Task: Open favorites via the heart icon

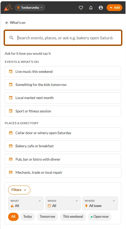Action: (81, 8)
